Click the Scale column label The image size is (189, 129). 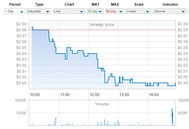point(139,4)
